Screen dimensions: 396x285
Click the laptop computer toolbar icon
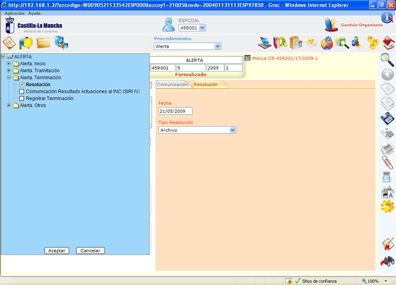[x=265, y=43]
